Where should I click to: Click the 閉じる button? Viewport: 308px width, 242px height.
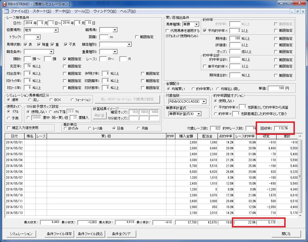(x=286, y=234)
